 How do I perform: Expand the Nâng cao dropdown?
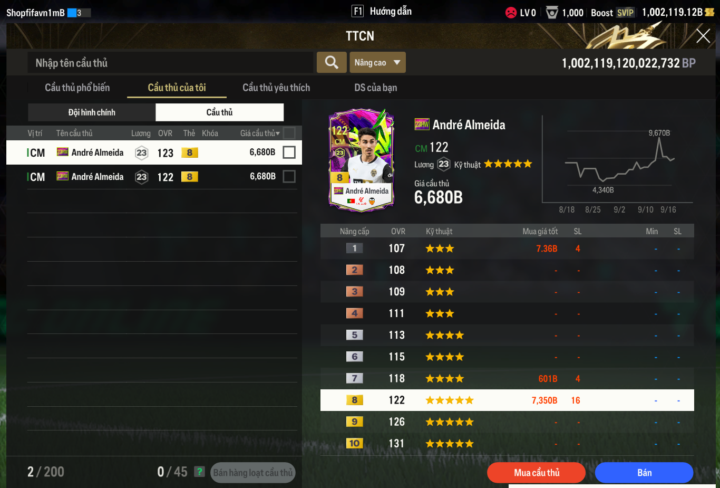(x=377, y=62)
